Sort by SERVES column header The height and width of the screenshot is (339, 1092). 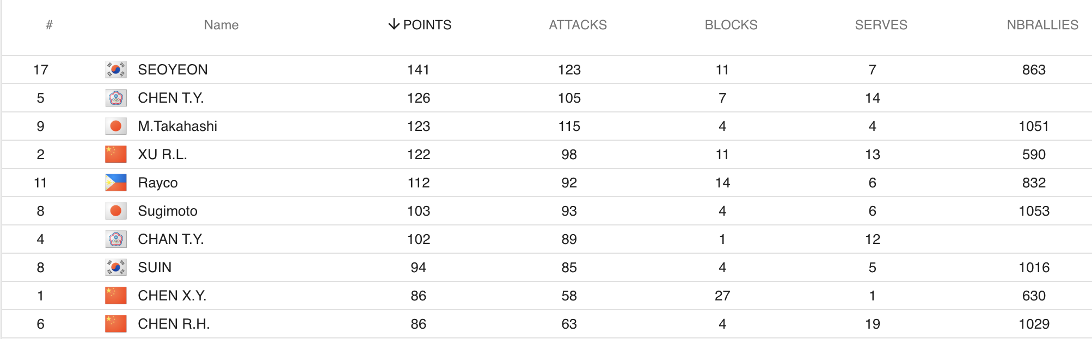[x=881, y=25]
